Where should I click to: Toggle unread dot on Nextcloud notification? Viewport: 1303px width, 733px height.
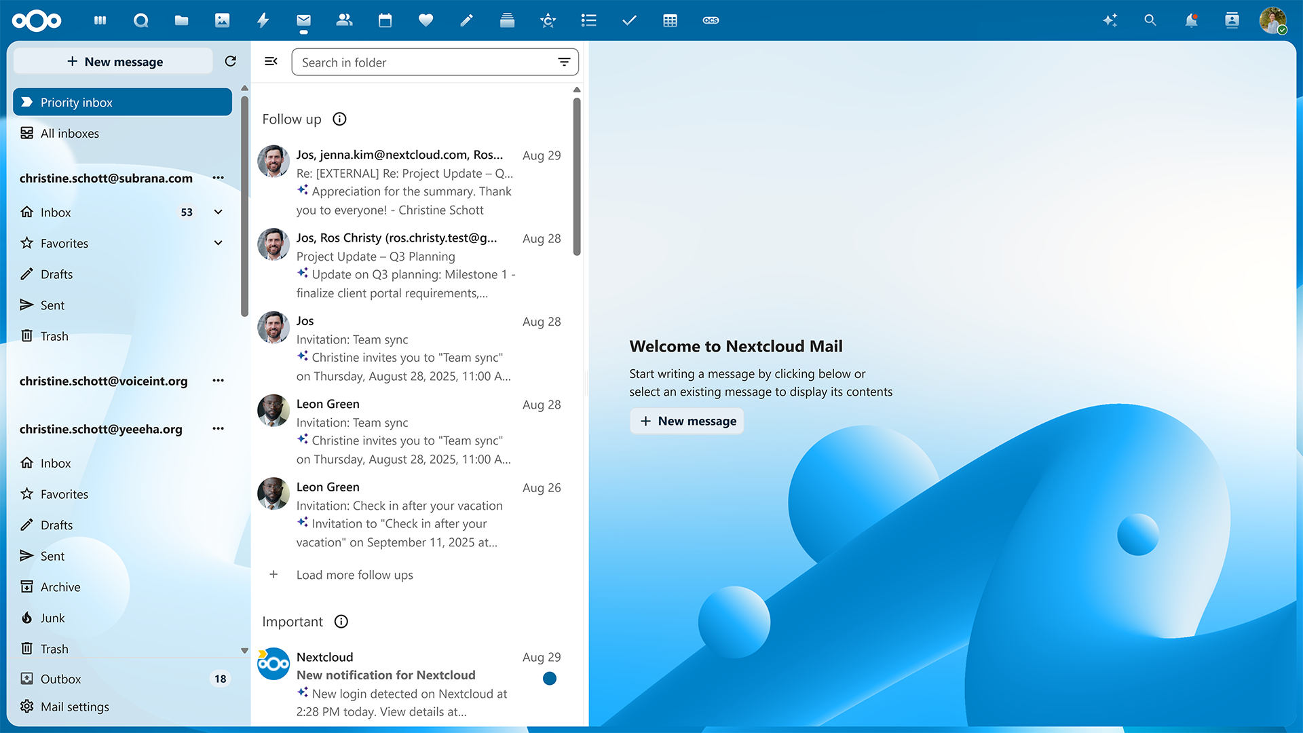(x=550, y=678)
